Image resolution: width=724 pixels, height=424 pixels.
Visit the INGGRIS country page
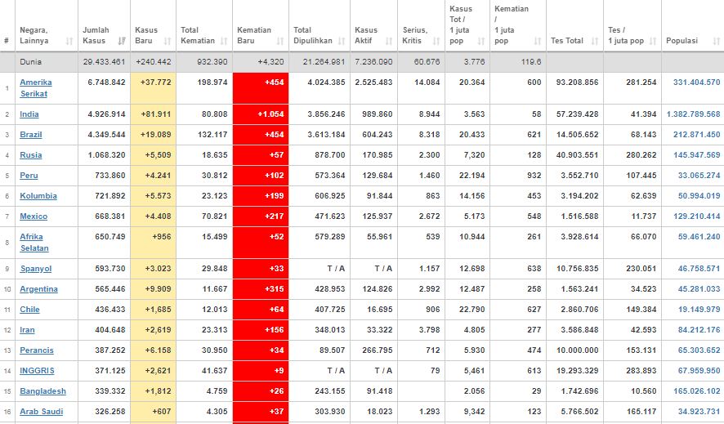(x=37, y=370)
